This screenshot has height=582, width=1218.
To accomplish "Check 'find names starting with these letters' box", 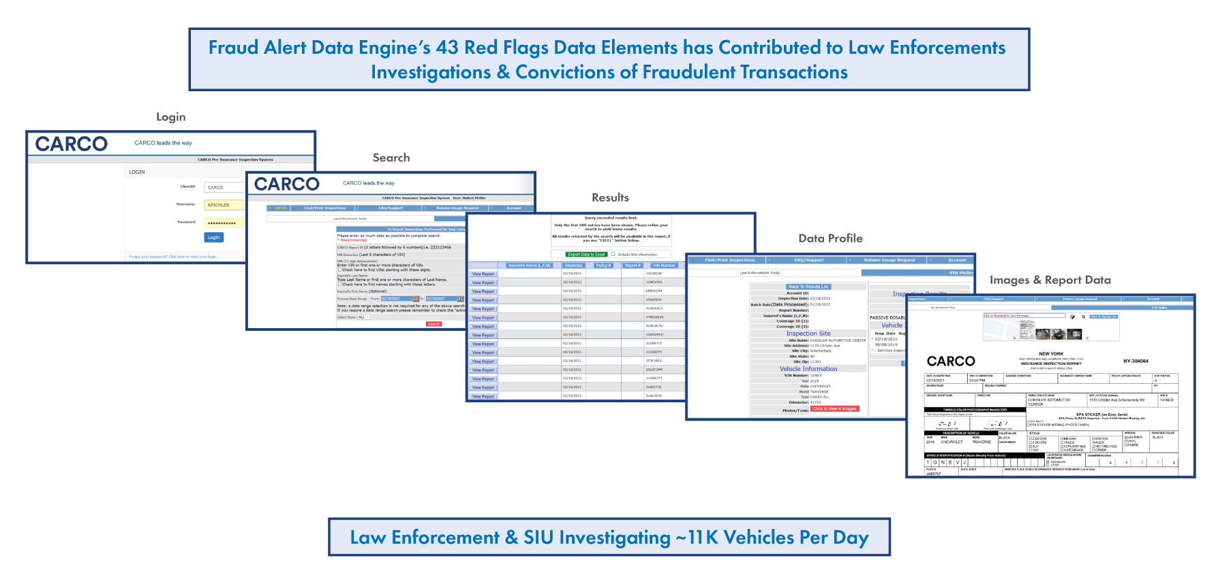I will point(339,285).
